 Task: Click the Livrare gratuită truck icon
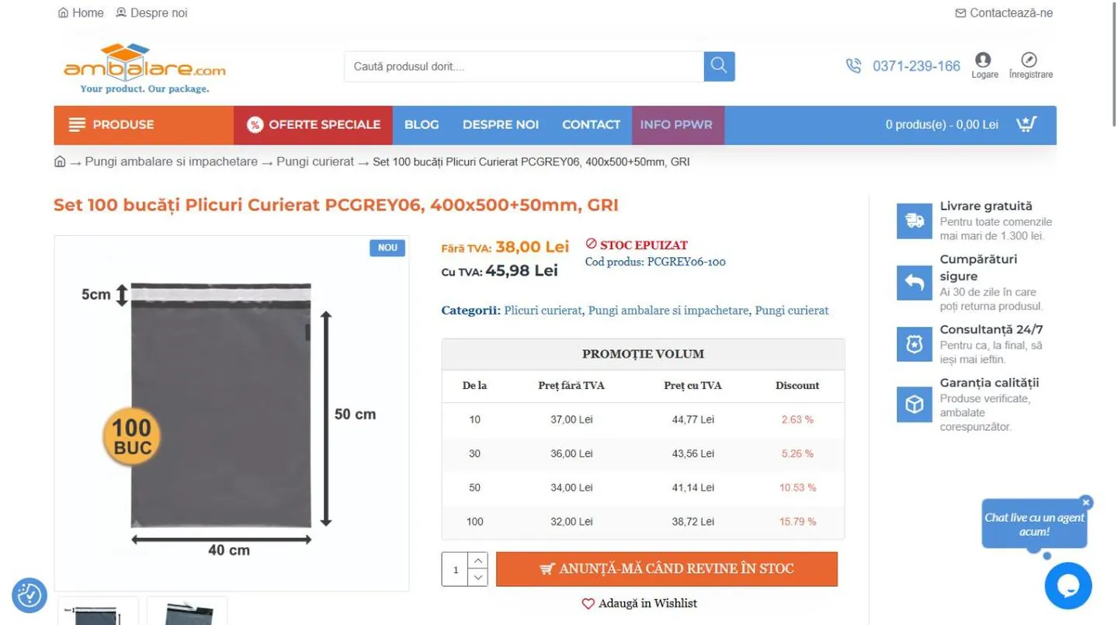[x=915, y=221]
